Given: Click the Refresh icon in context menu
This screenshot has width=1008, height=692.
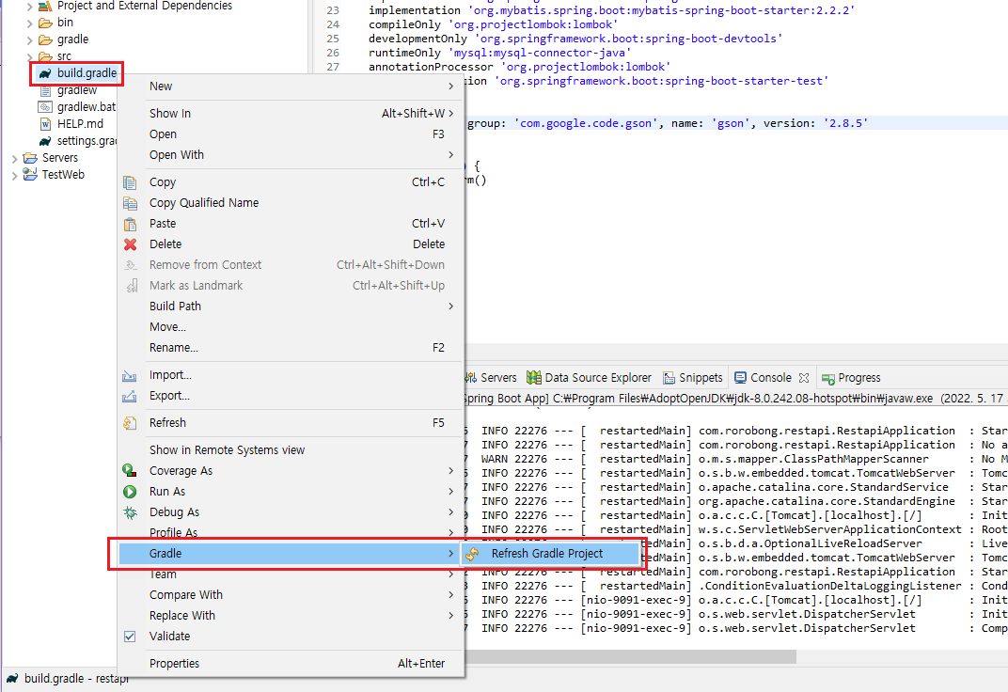Looking at the screenshot, I should [130, 423].
